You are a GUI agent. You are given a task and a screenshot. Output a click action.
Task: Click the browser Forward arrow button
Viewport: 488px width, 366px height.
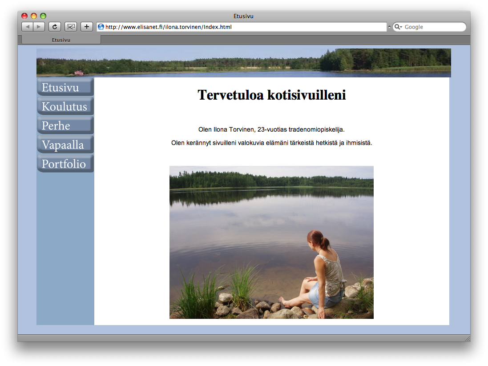pos(39,27)
